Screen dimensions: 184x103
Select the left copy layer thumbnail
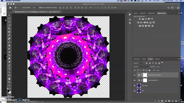[x=139, y=86]
